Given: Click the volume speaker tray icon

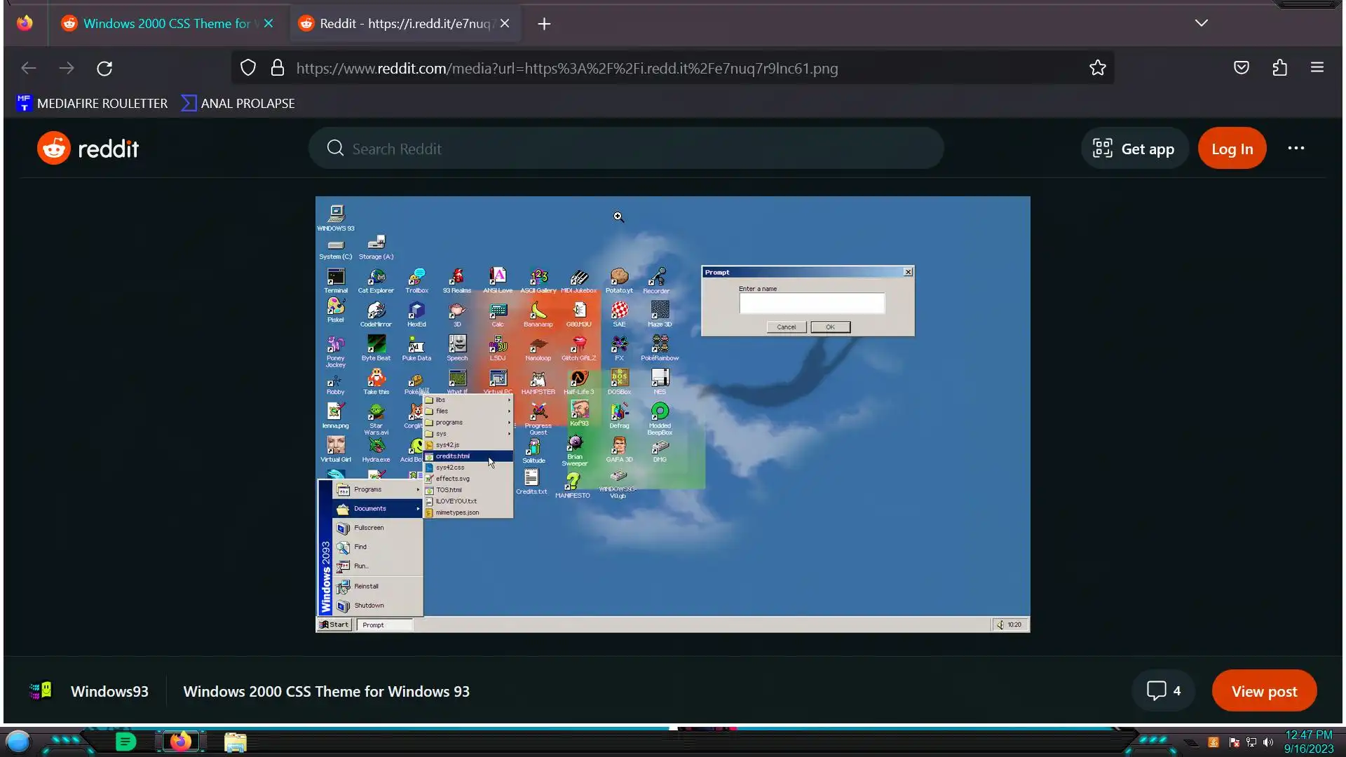Looking at the screenshot, I should tap(1268, 742).
